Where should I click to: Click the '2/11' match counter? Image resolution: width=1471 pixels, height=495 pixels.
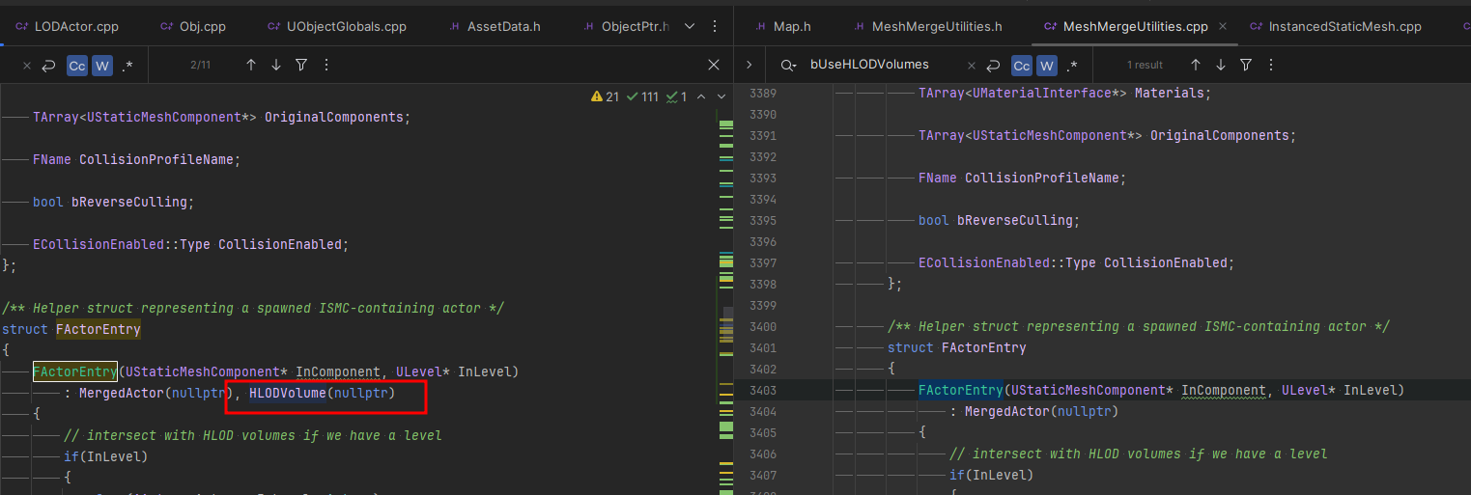tap(200, 66)
